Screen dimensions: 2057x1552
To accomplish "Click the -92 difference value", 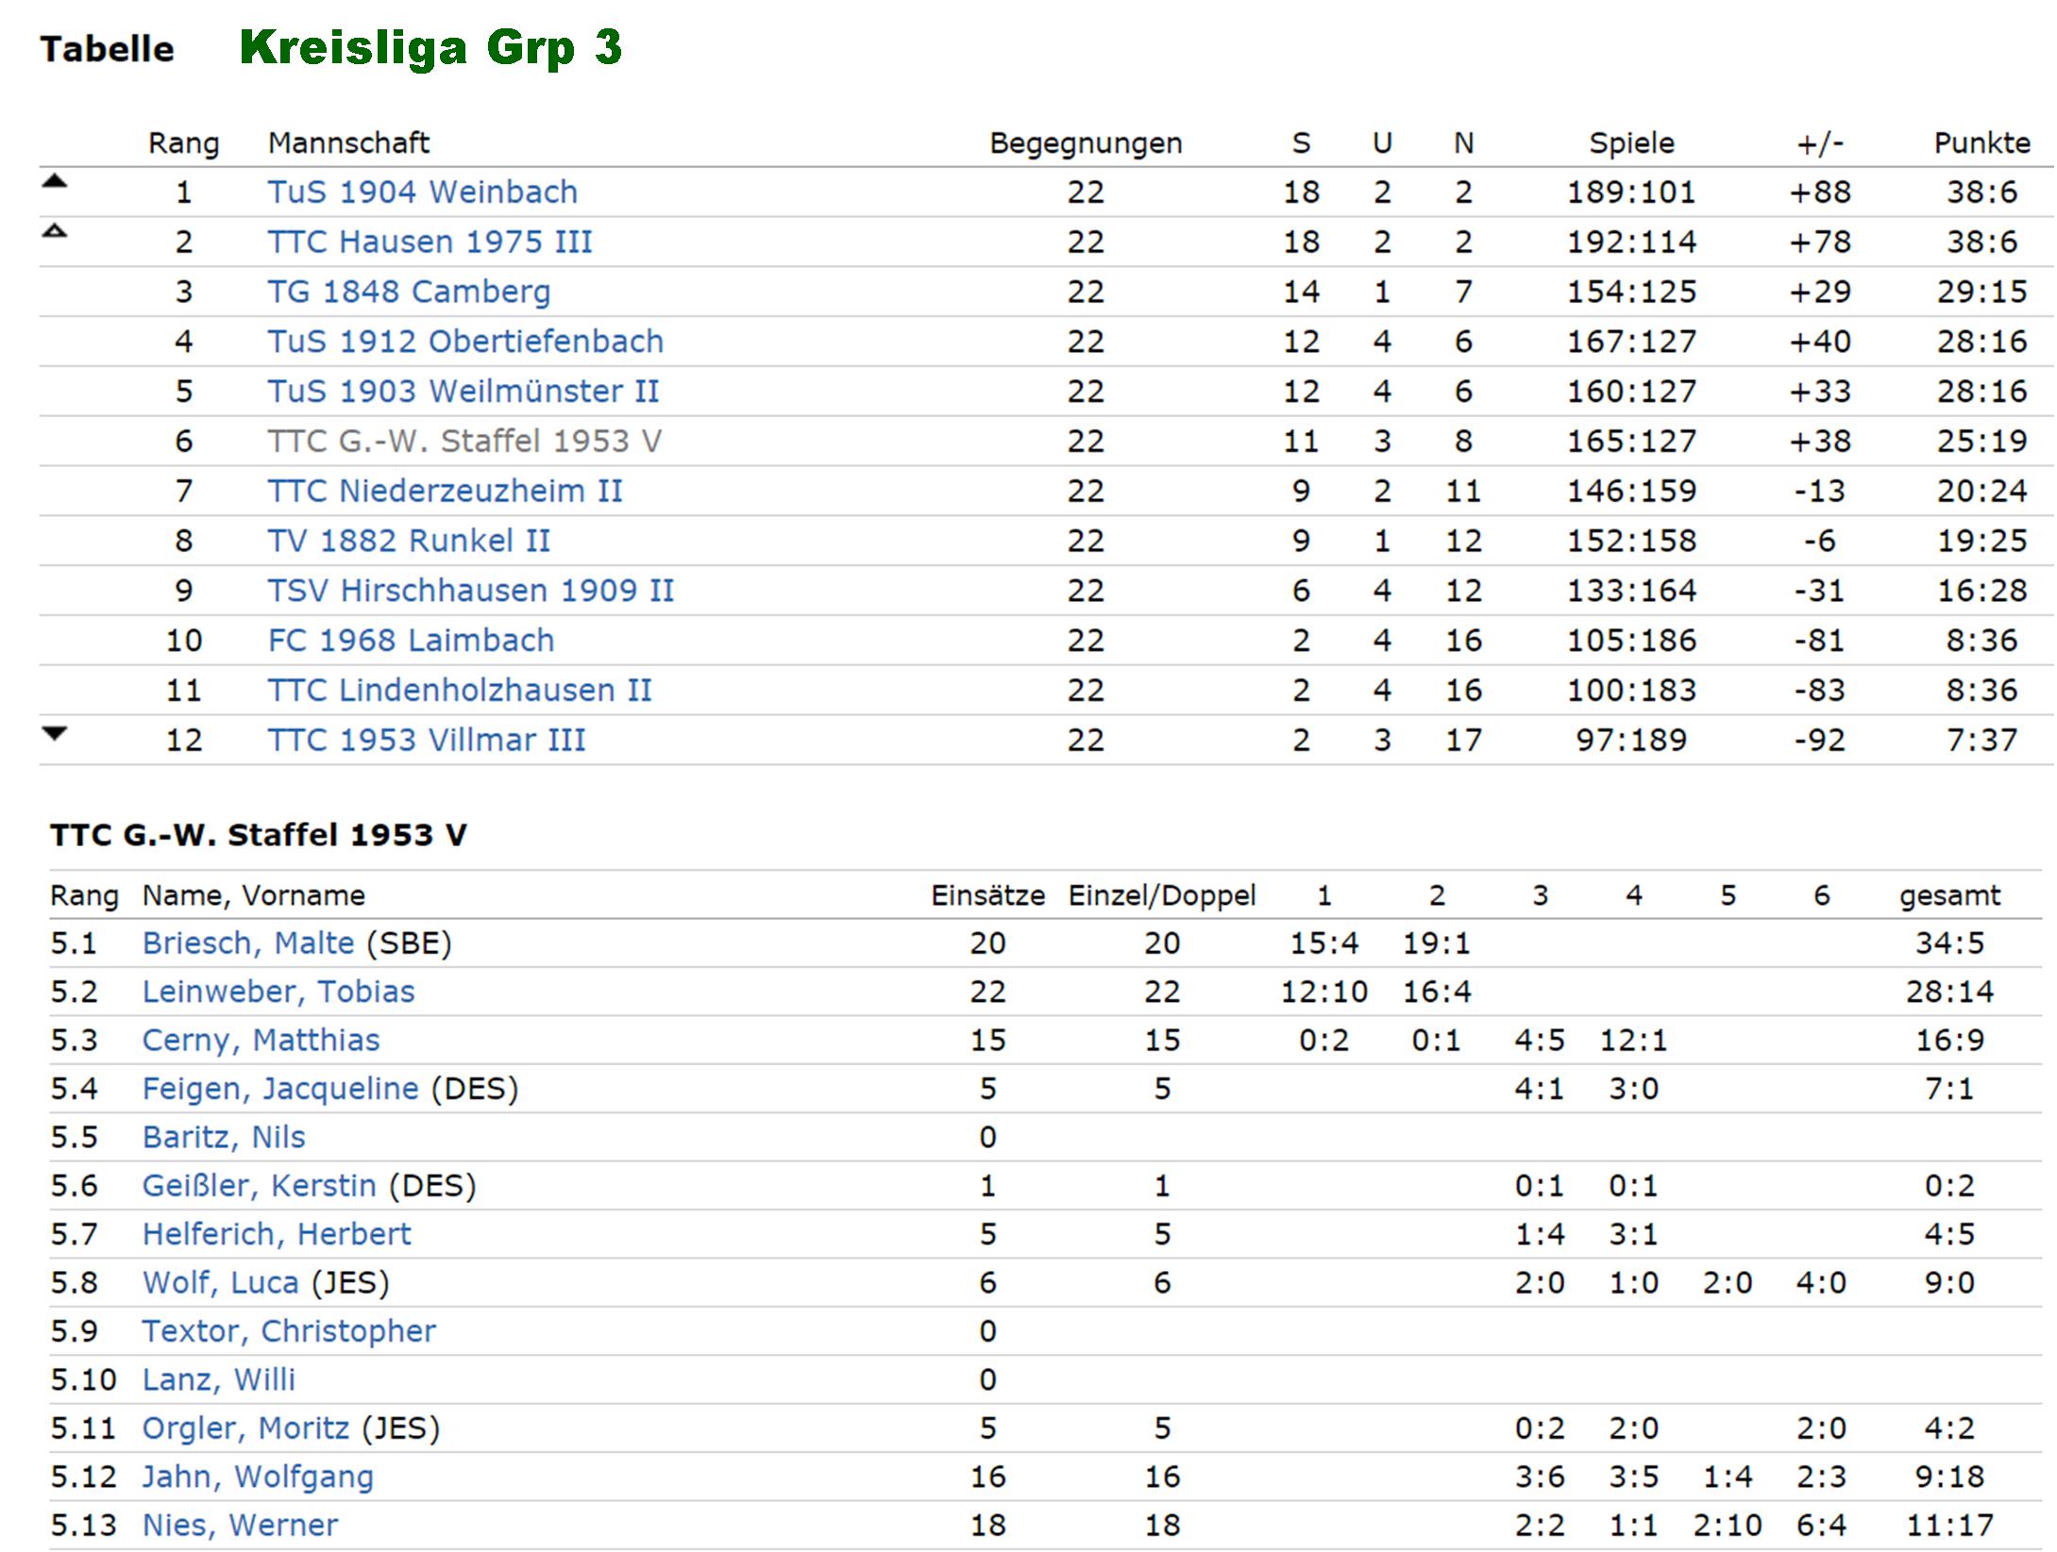I will tap(1820, 741).
